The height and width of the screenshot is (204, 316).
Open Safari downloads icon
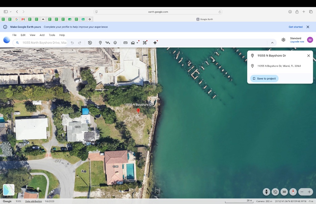tap(290, 12)
